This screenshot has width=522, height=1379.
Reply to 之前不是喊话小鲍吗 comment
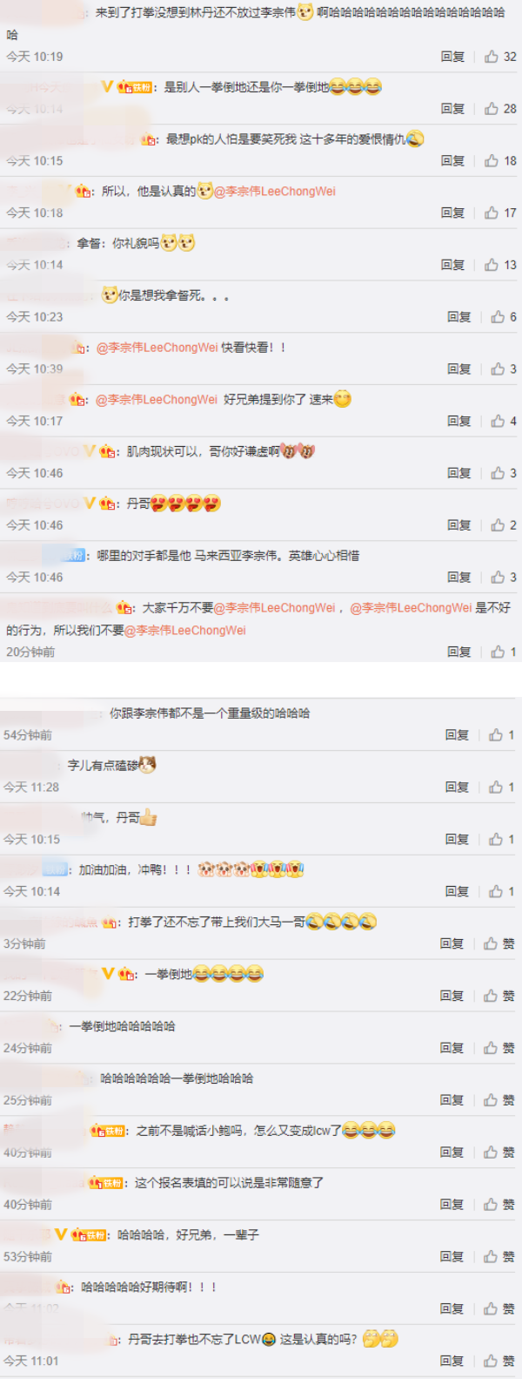tap(452, 1153)
